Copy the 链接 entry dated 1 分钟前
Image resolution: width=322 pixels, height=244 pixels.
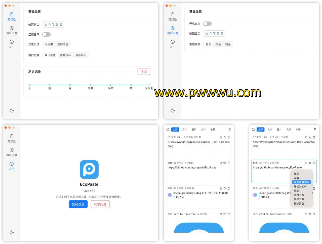click(x=221, y=163)
